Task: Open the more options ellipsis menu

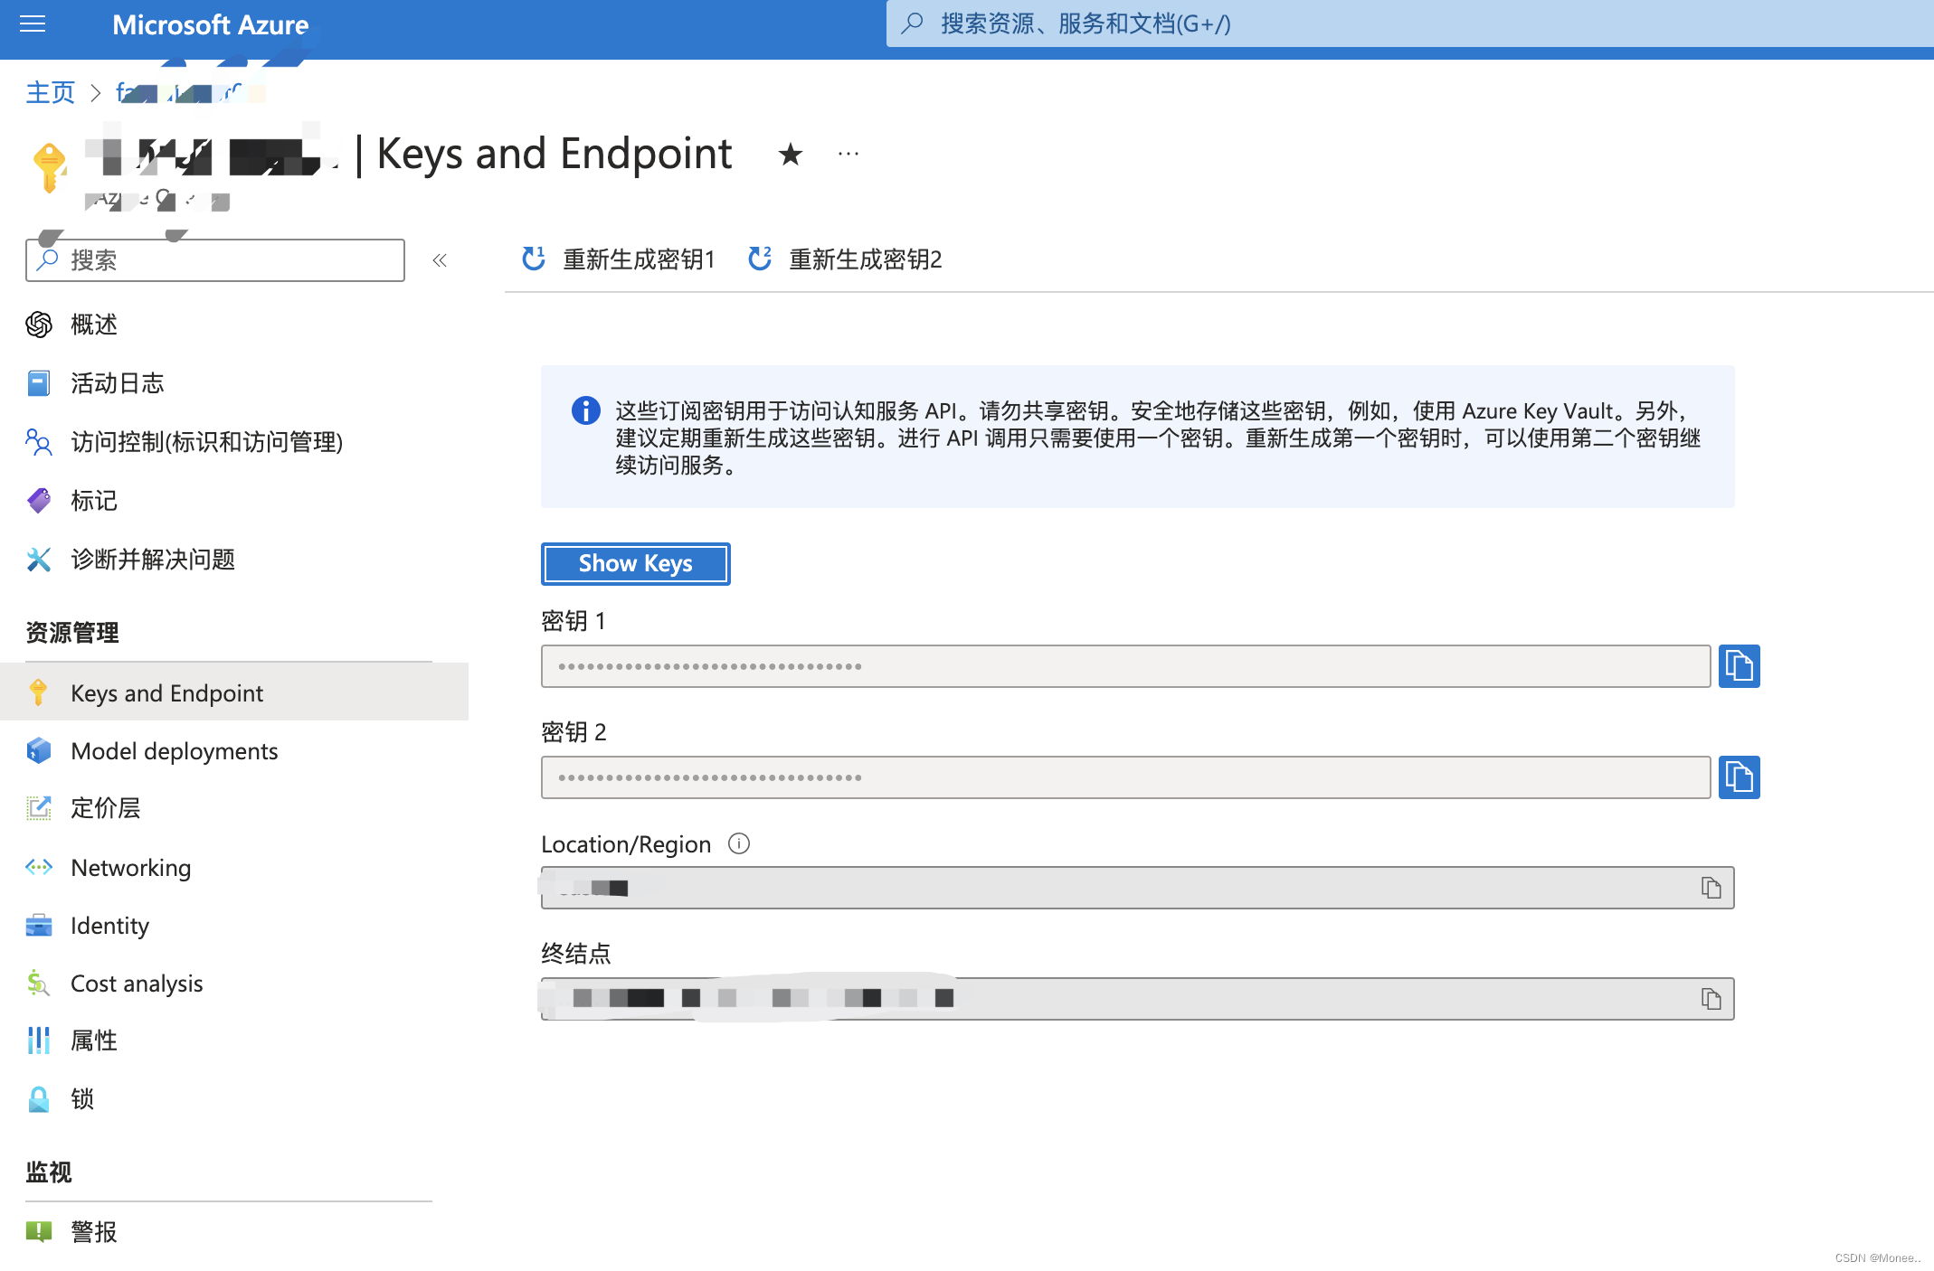Action: pos(848,154)
